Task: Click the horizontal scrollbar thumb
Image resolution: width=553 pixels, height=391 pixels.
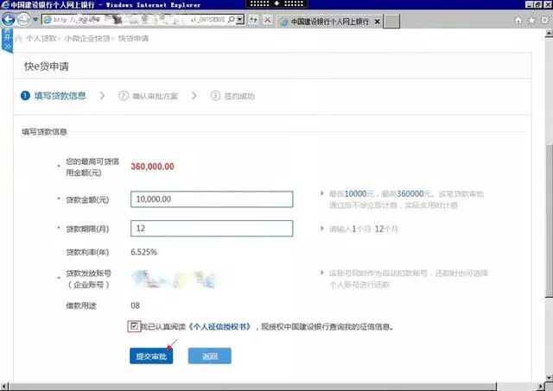Action: click(252, 387)
